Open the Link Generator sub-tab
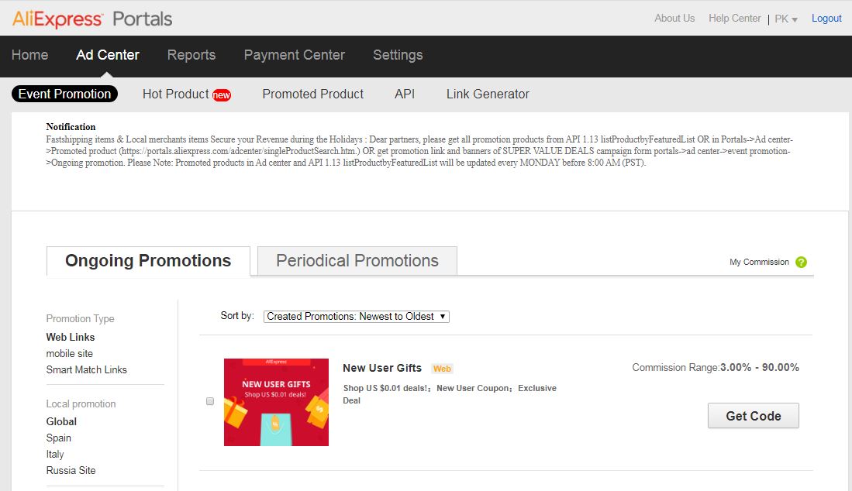 tap(488, 94)
